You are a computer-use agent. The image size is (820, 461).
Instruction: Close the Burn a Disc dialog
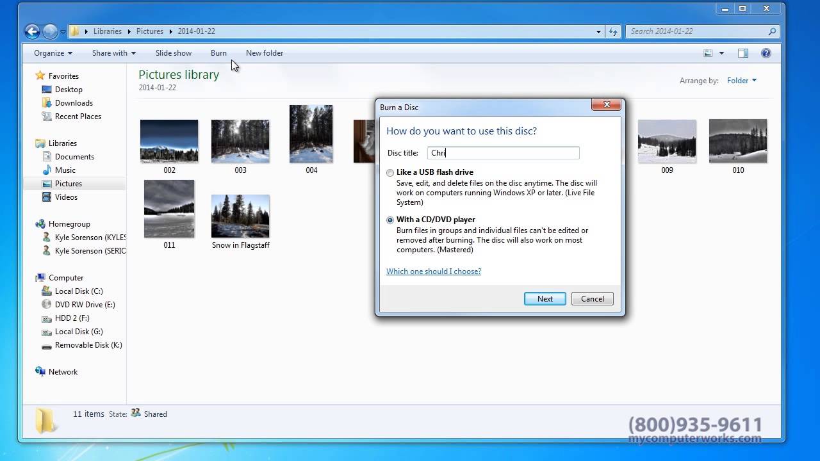click(x=606, y=104)
